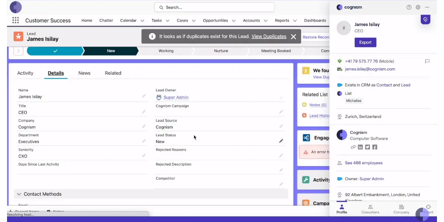Image resolution: width=444 pixels, height=222 pixels.
Task: Switch to the Related tab
Action: (x=113, y=73)
